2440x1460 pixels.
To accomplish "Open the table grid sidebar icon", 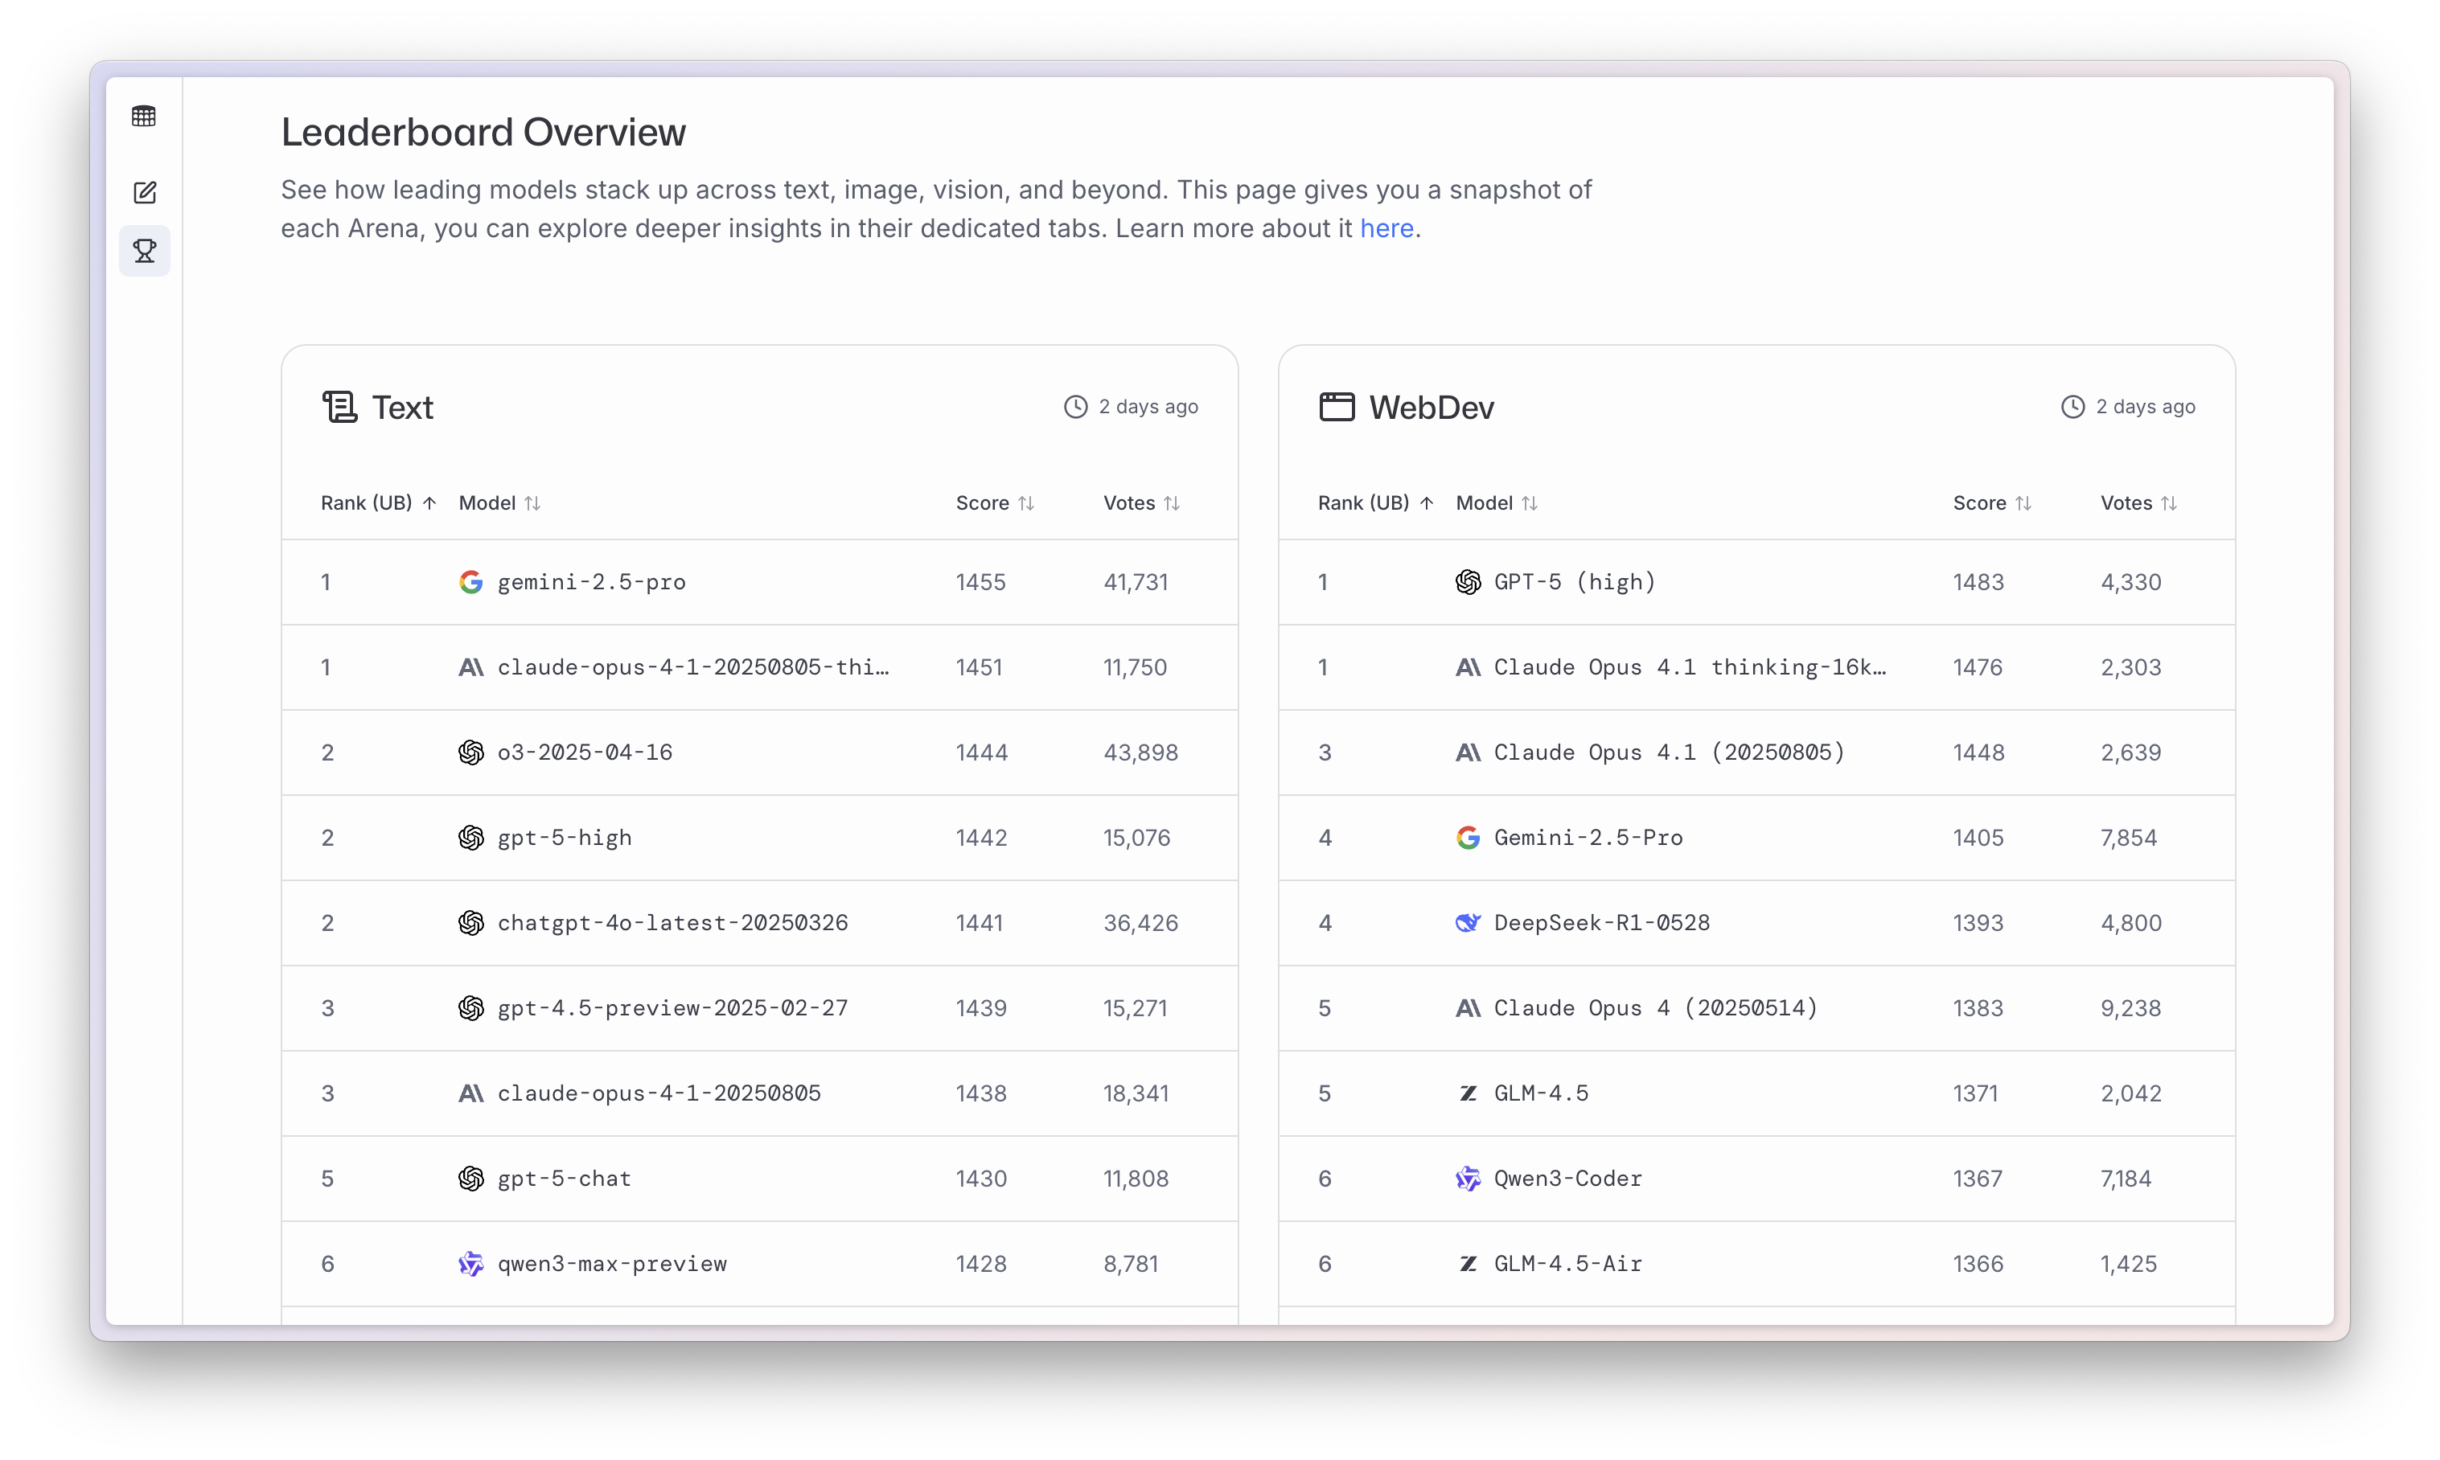I will (x=144, y=116).
